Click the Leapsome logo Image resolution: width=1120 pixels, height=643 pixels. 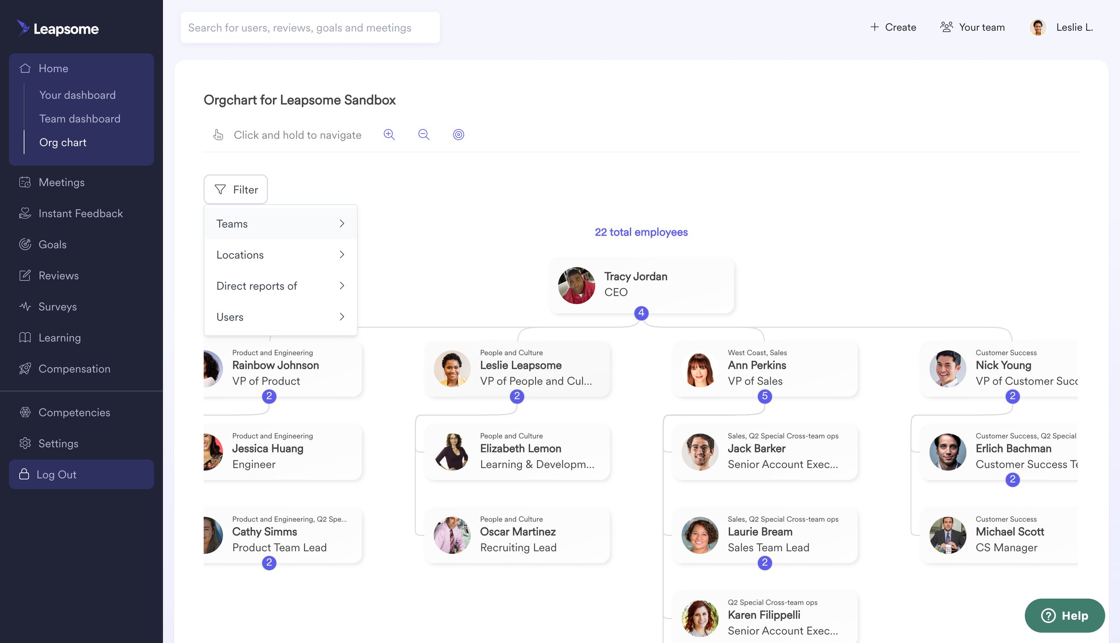57,28
